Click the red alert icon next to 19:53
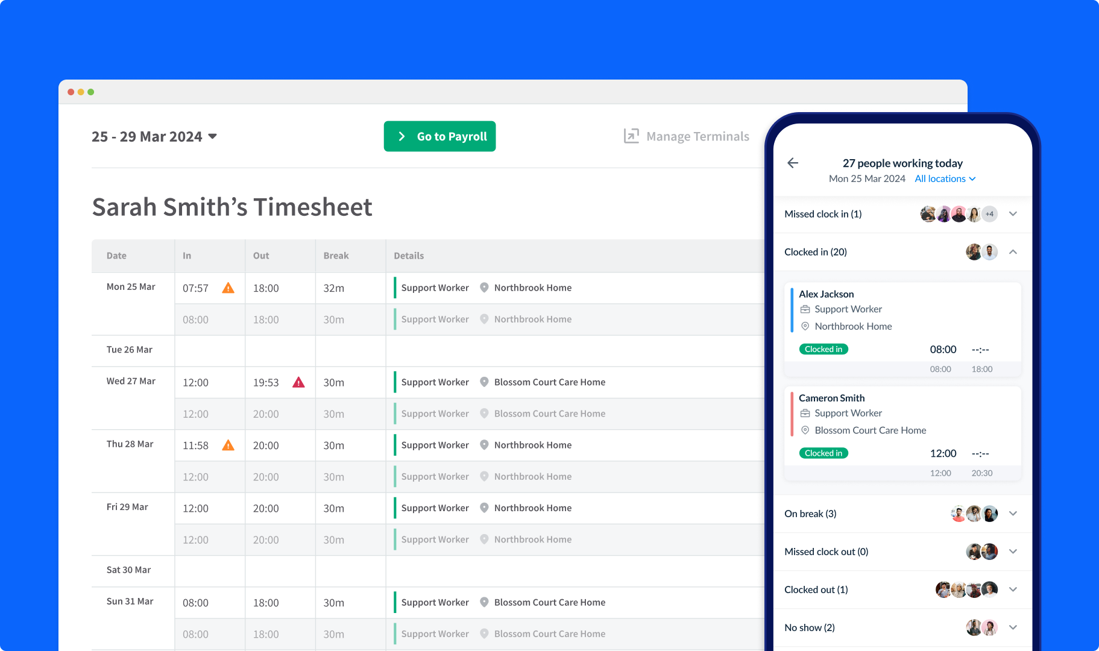Screen dimensions: 1099x651 pyautogui.click(x=298, y=382)
